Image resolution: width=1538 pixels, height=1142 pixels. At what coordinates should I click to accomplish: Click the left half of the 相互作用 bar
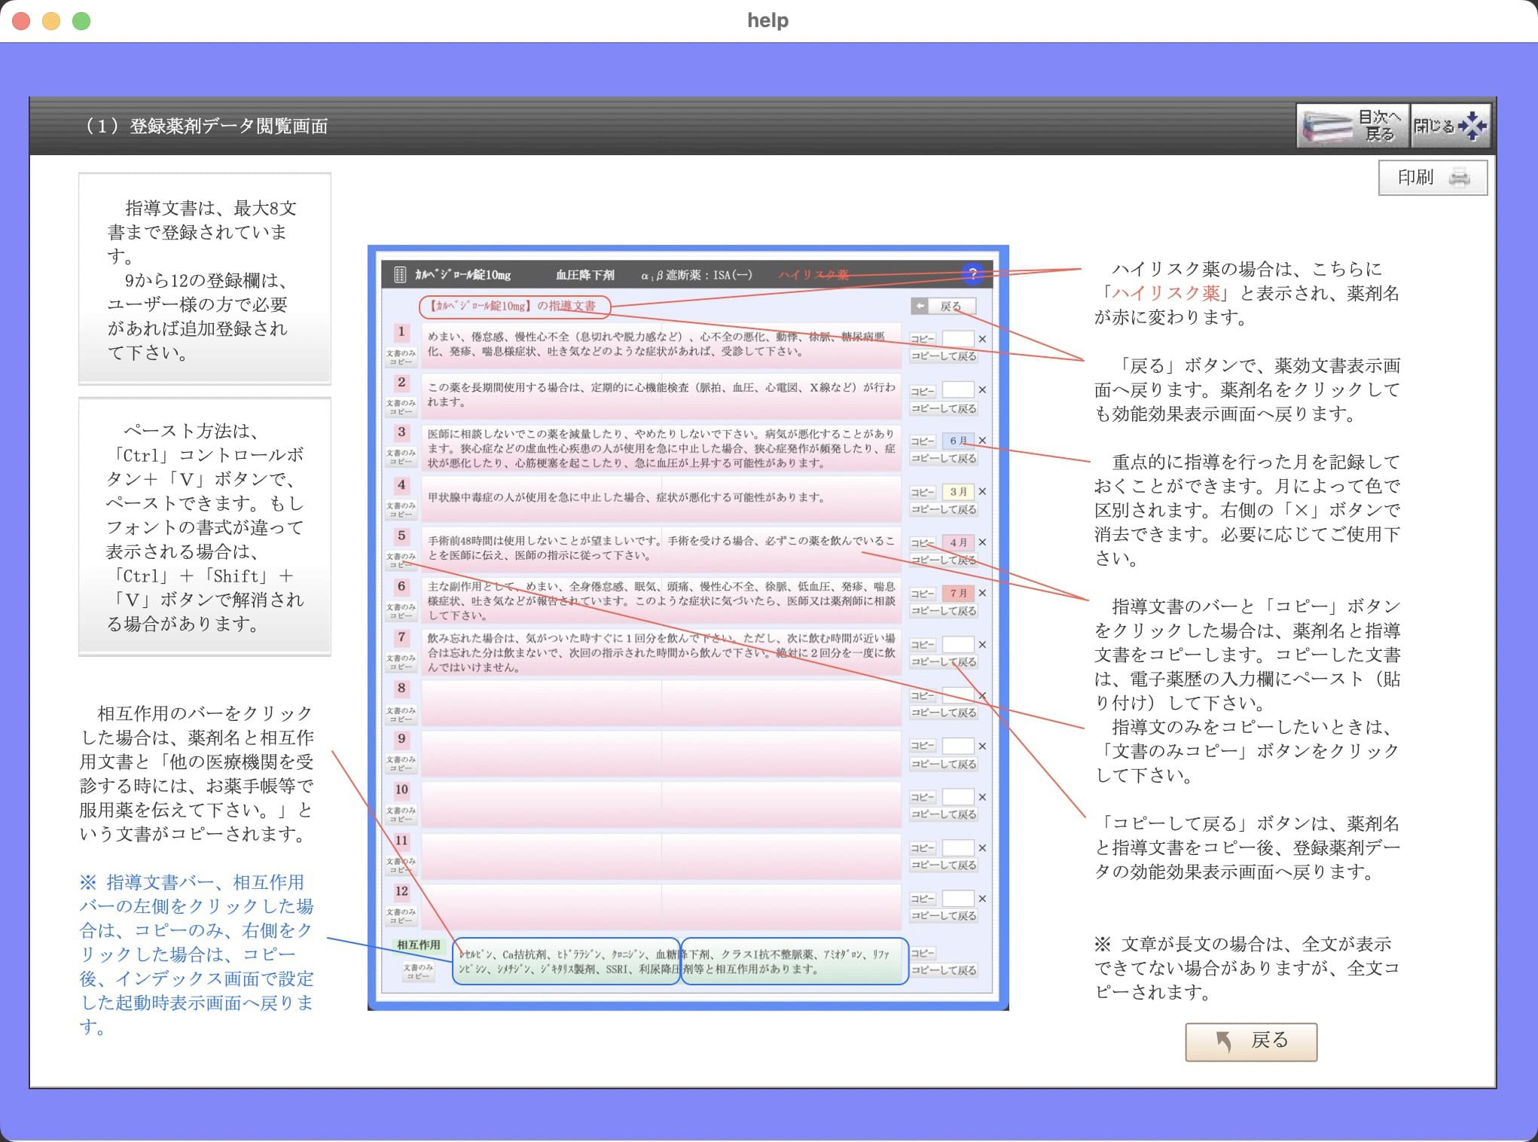(x=566, y=961)
